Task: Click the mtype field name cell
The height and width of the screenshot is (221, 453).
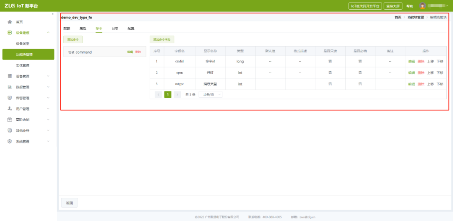Action: tap(180, 84)
